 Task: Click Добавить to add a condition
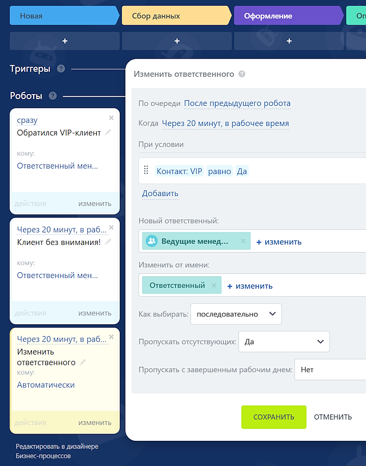(160, 193)
